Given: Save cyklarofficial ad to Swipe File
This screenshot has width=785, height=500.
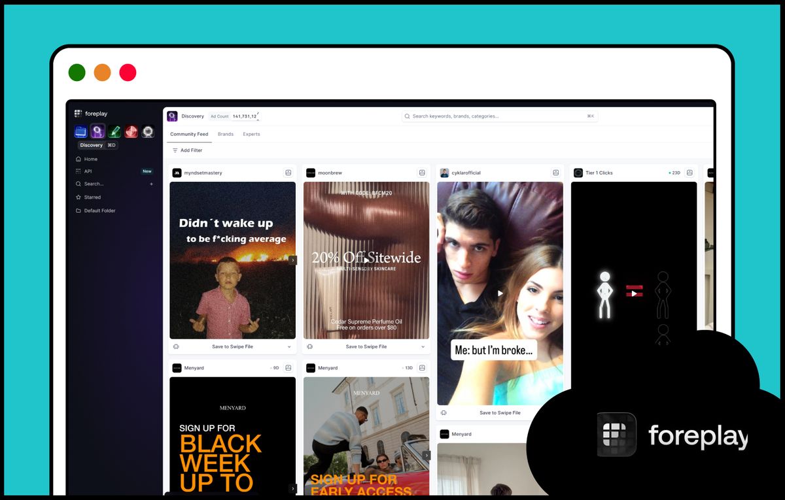Looking at the screenshot, I should [500, 413].
